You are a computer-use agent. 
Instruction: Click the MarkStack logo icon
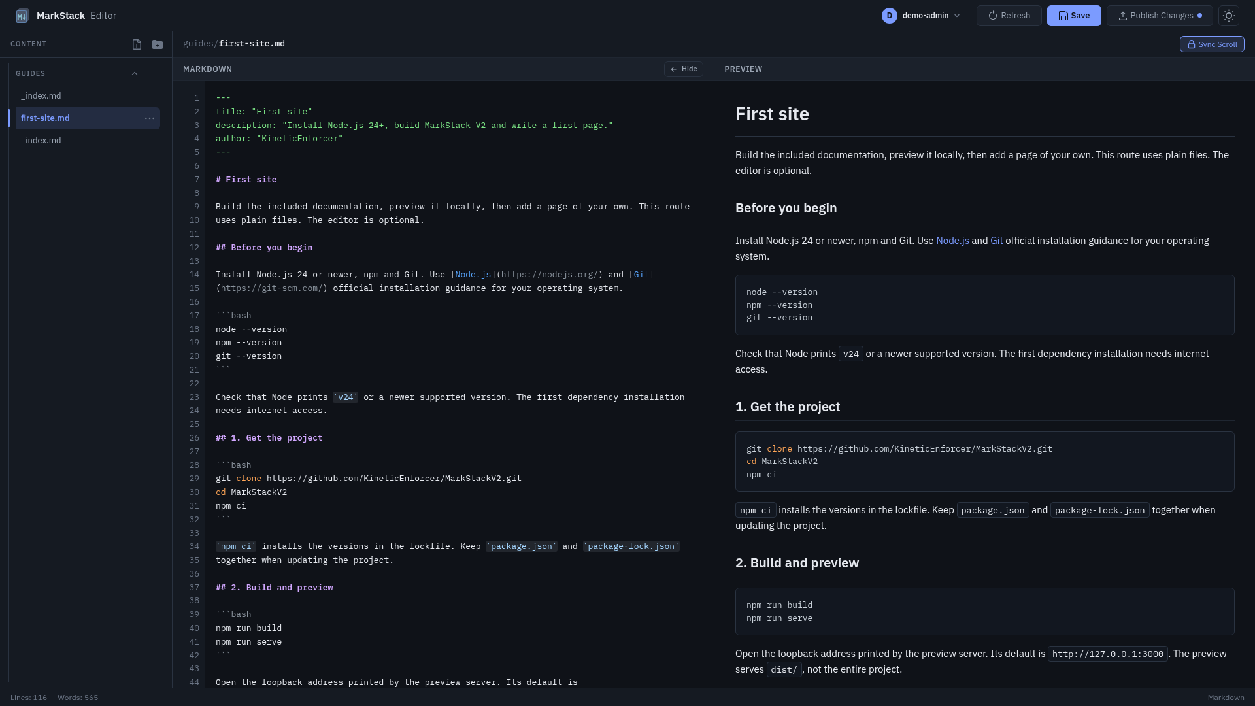coord(22,16)
